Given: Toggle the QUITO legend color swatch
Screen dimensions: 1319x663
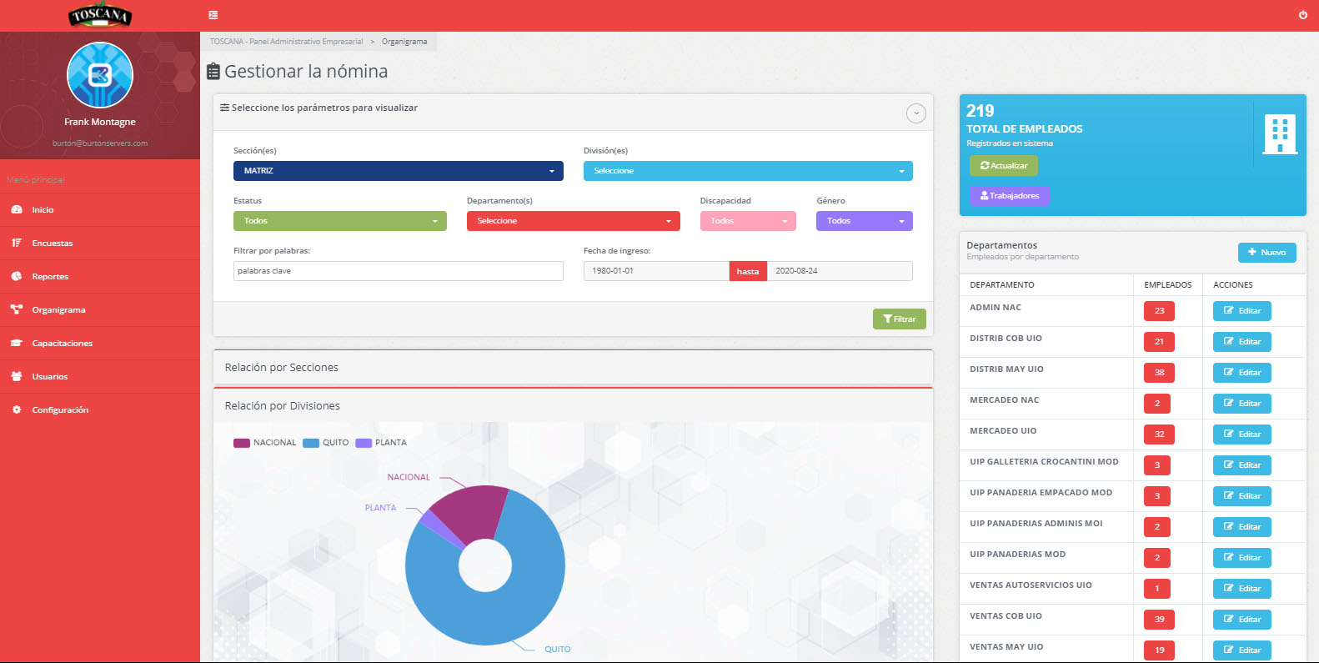Looking at the screenshot, I should click(311, 443).
